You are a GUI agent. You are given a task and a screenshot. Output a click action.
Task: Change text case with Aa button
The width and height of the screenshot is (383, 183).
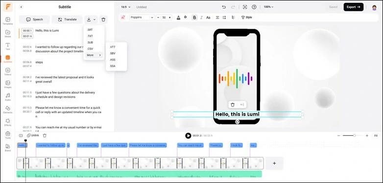tap(208, 17)
